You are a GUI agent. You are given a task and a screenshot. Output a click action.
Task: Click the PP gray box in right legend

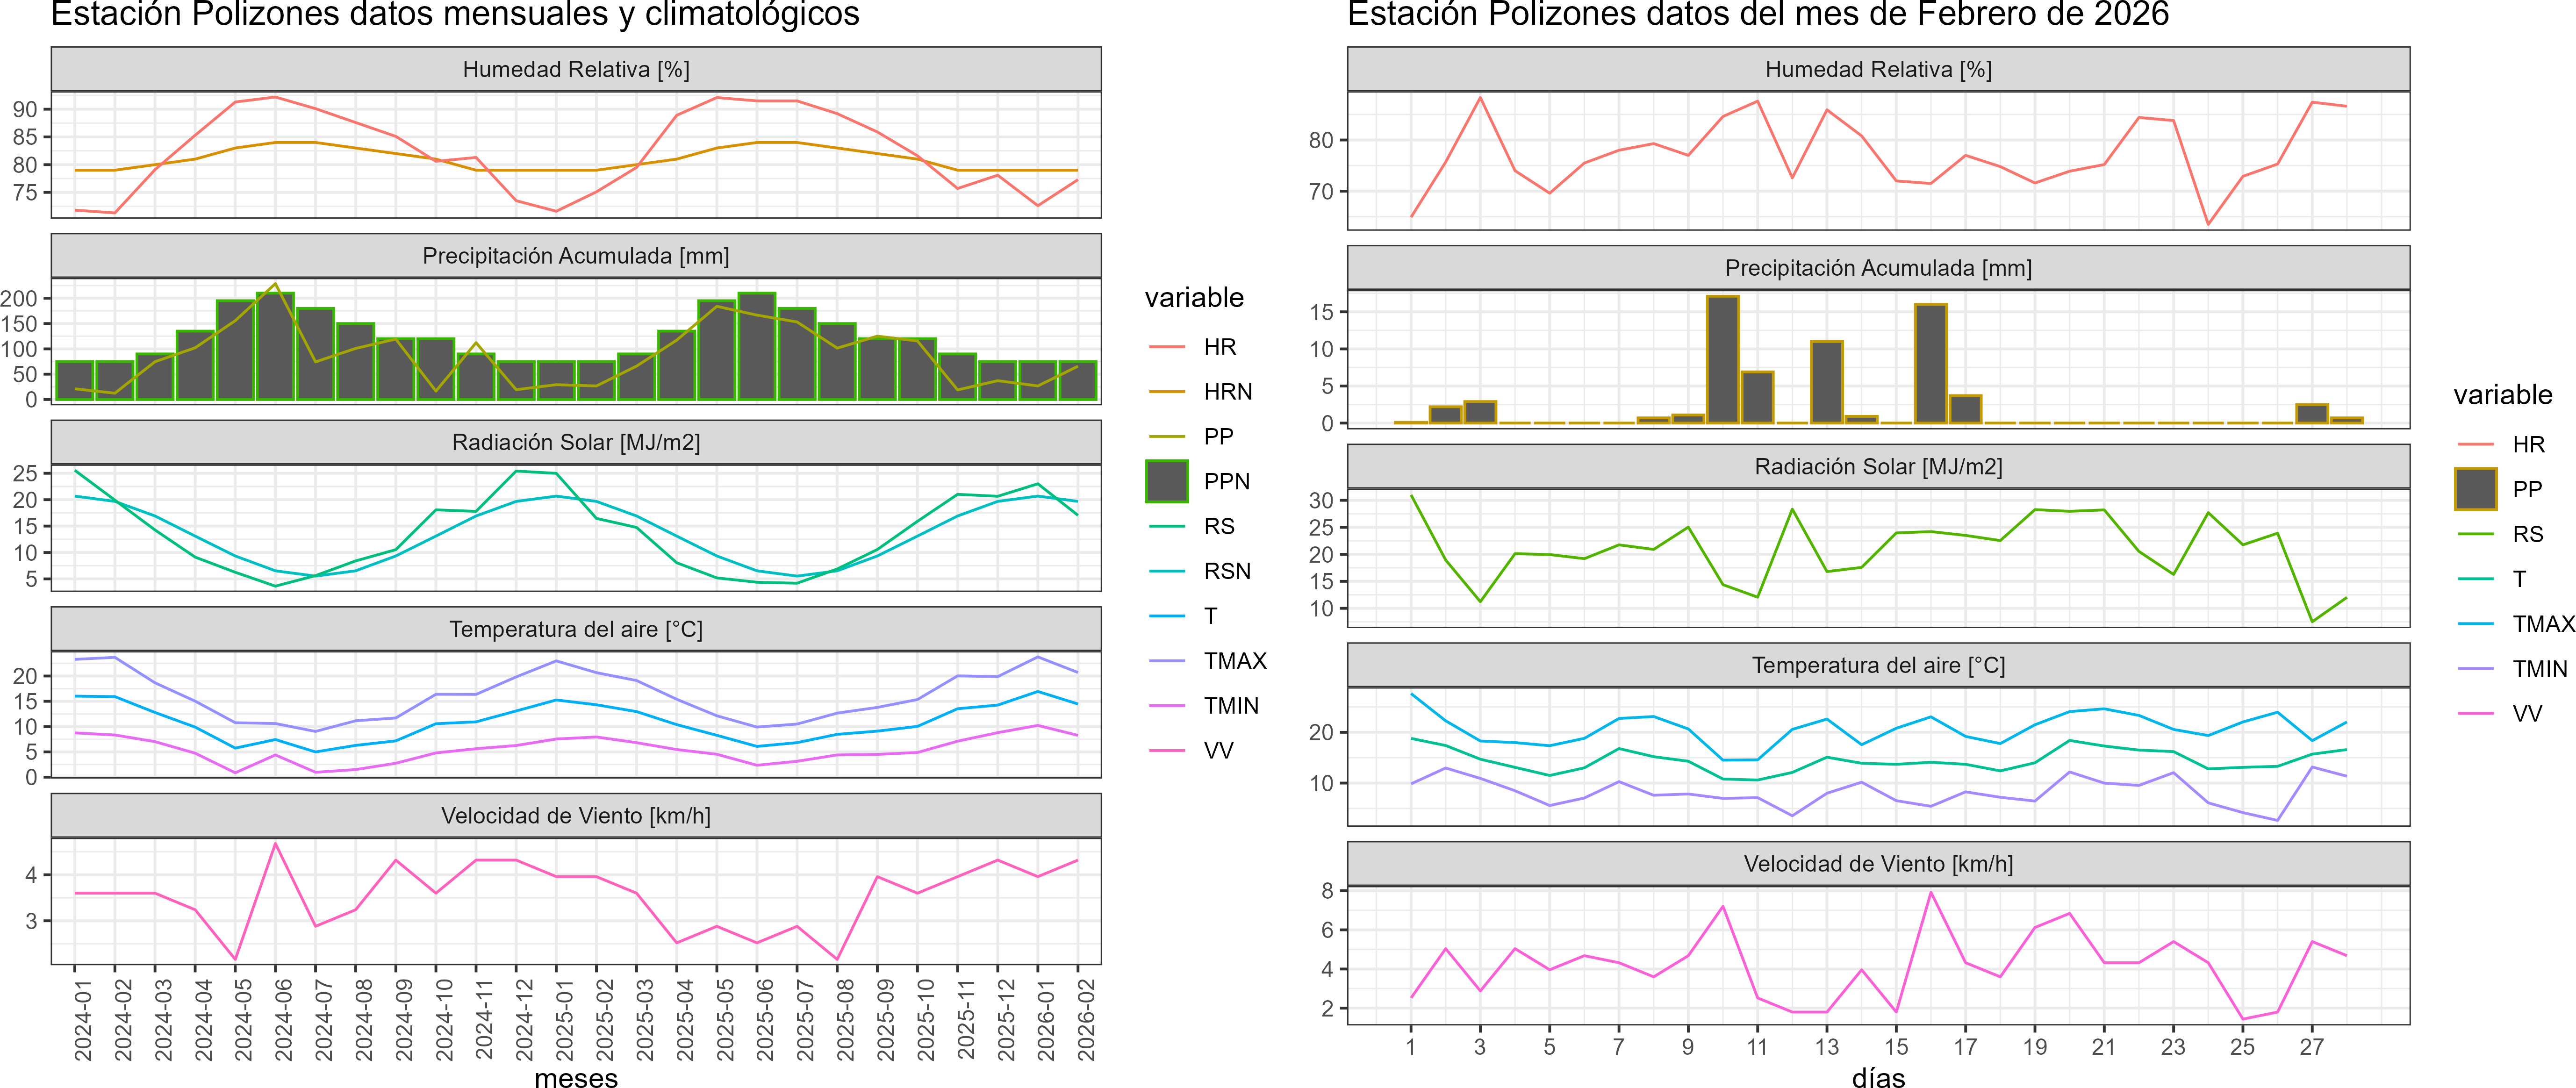point(2475,489)
